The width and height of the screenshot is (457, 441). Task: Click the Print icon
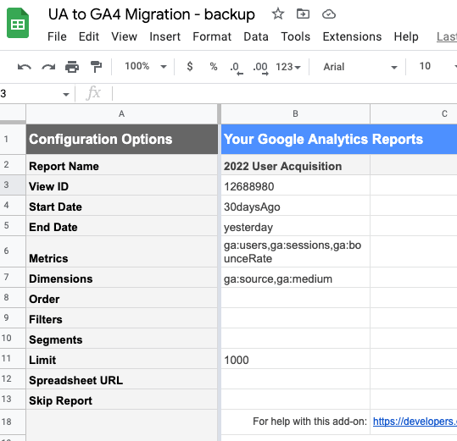tap(72, 67)
